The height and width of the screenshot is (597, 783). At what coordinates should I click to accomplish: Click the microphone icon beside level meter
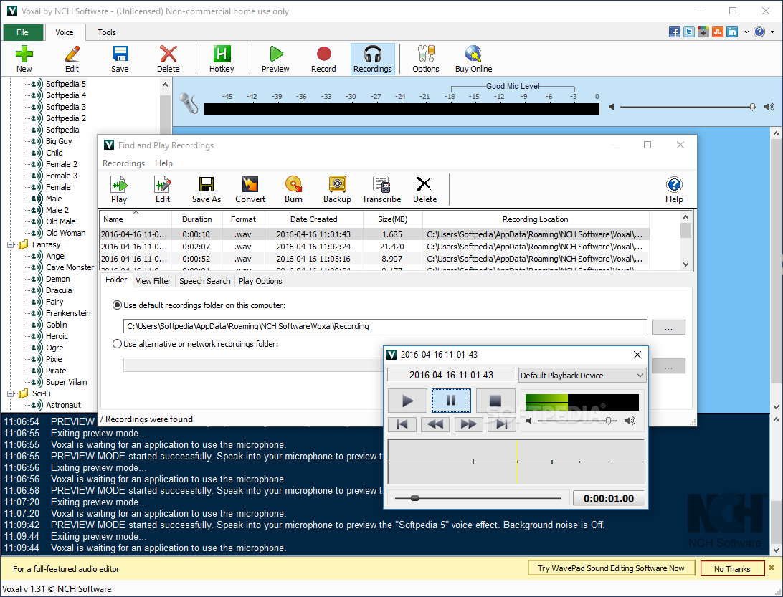[189, 103]
